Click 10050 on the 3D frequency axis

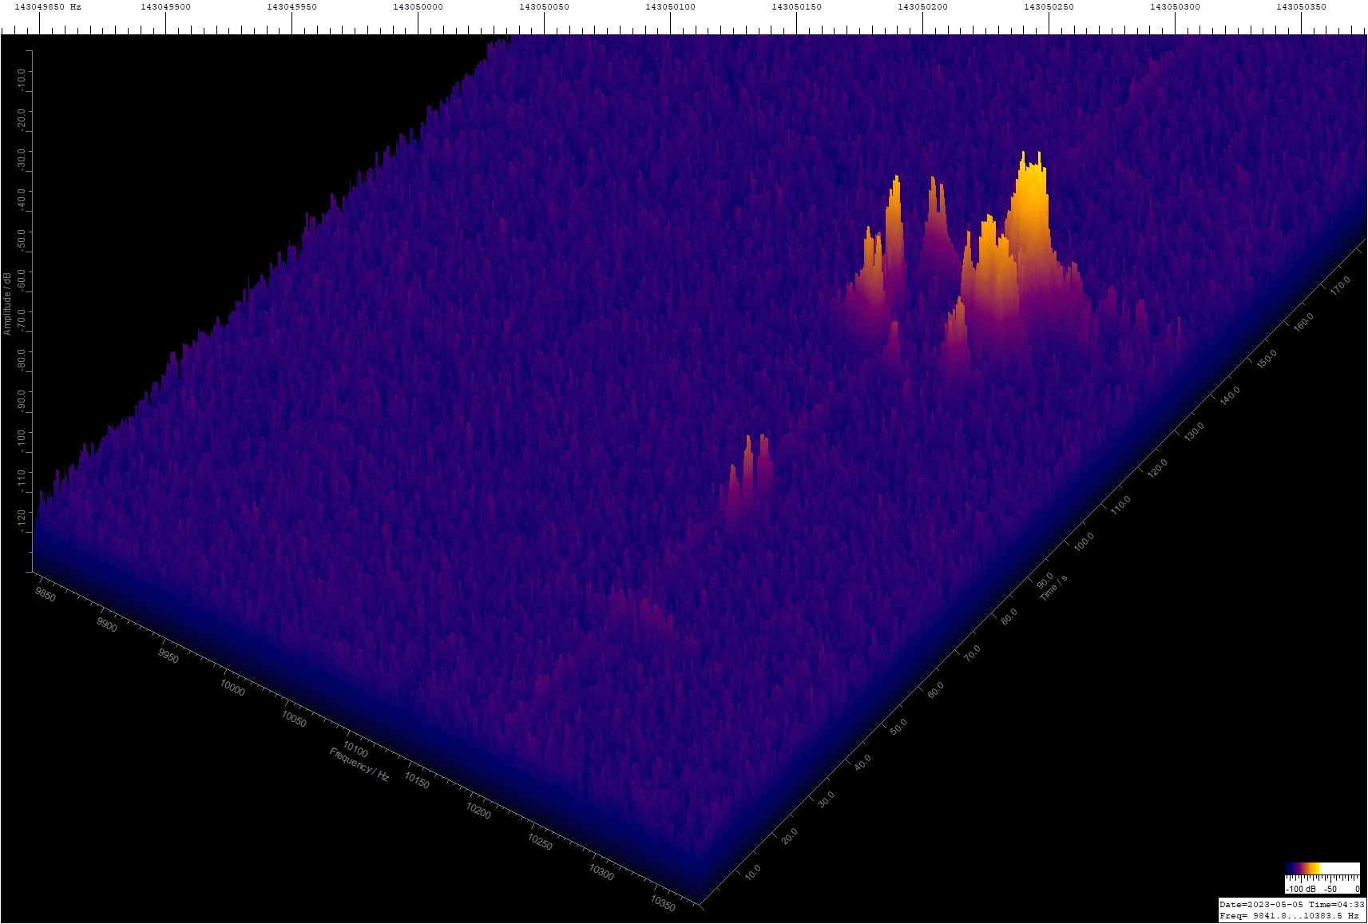(294, 718)
